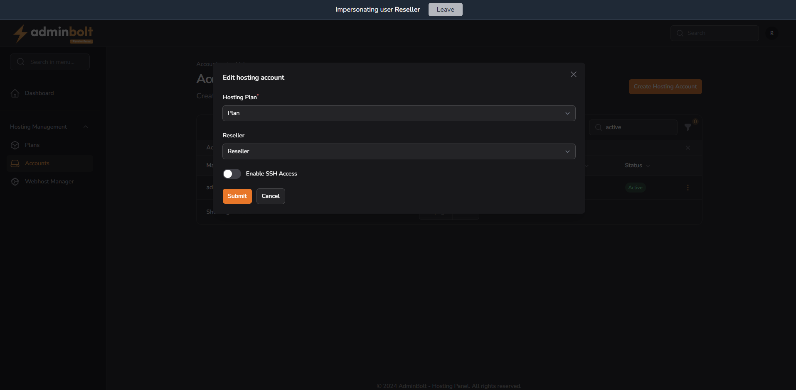Go to the Plans menu item
The height and width of the screenshot is (390, 796).
tap(32, 145)
